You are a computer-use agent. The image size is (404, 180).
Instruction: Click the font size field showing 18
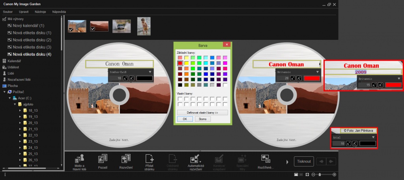116,79
